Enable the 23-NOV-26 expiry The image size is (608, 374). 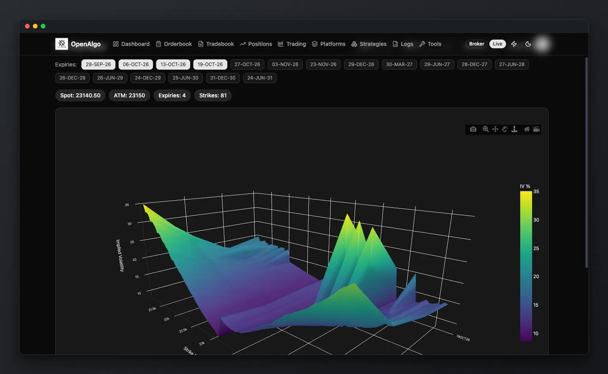tap(323, 65)
